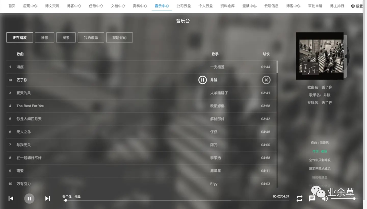Go to 首页 in the top navigation
This screenshot has width=367, height=209.
12,6
